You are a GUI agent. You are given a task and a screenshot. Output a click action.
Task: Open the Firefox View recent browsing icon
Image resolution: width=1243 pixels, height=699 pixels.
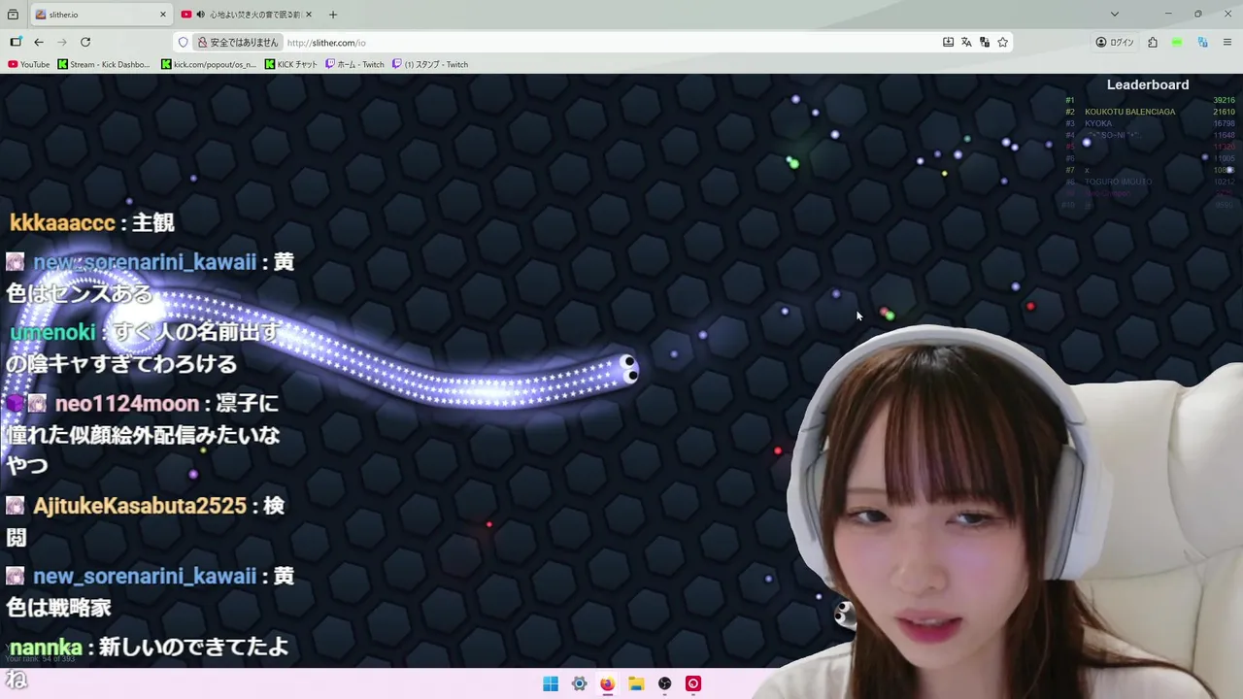click(12, 15)
